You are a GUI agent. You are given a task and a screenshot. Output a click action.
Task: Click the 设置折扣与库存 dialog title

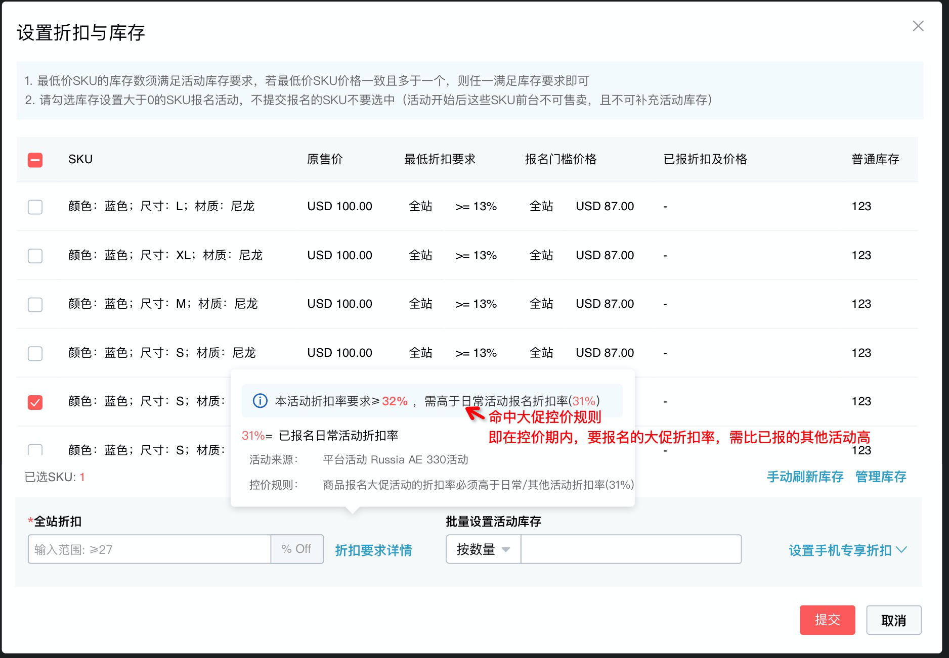81,32
